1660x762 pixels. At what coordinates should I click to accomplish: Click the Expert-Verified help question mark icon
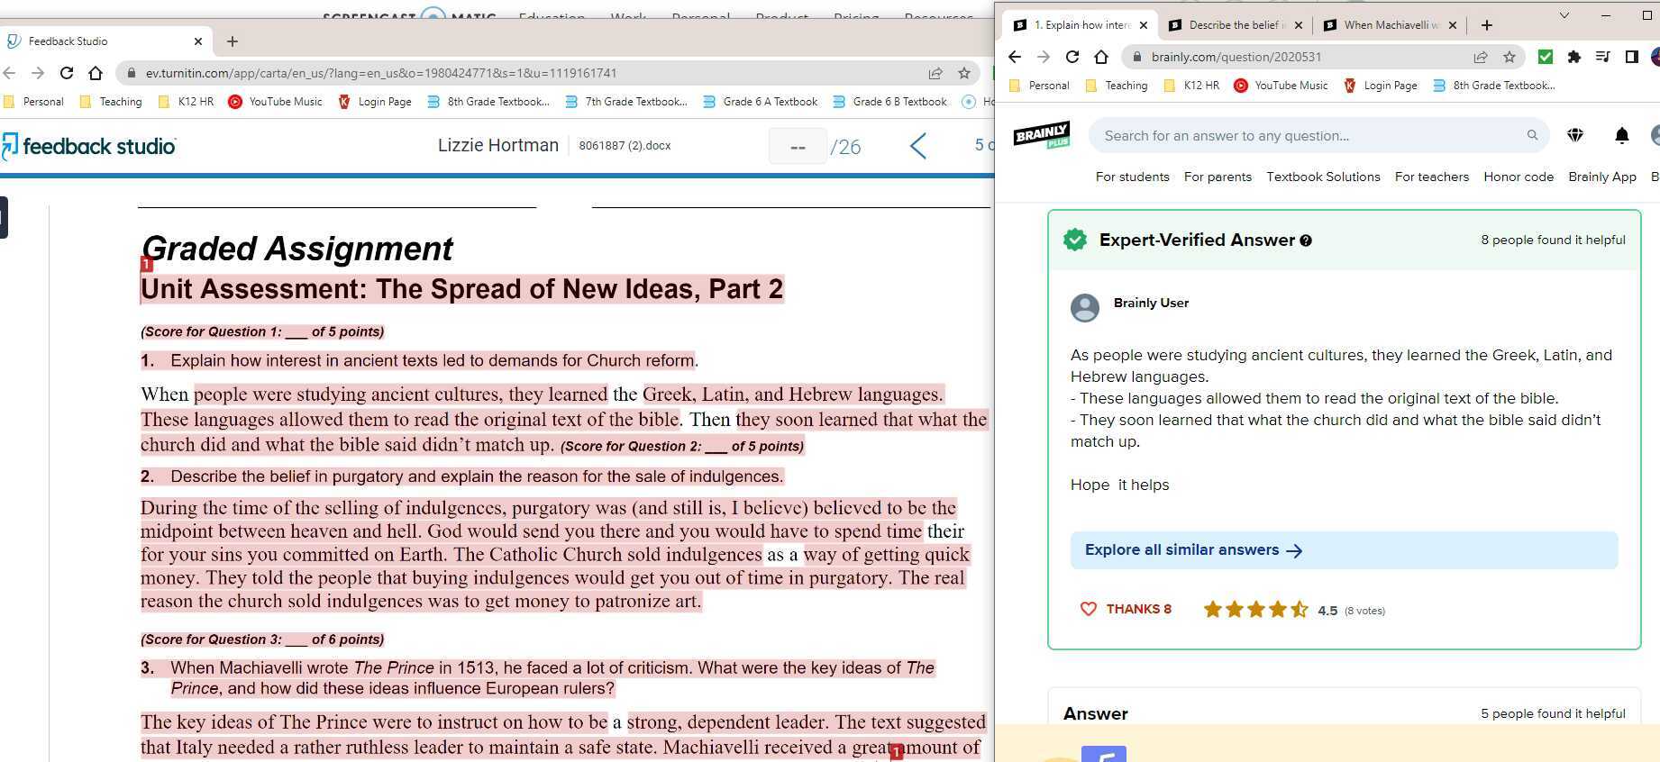pos(1306,240)
